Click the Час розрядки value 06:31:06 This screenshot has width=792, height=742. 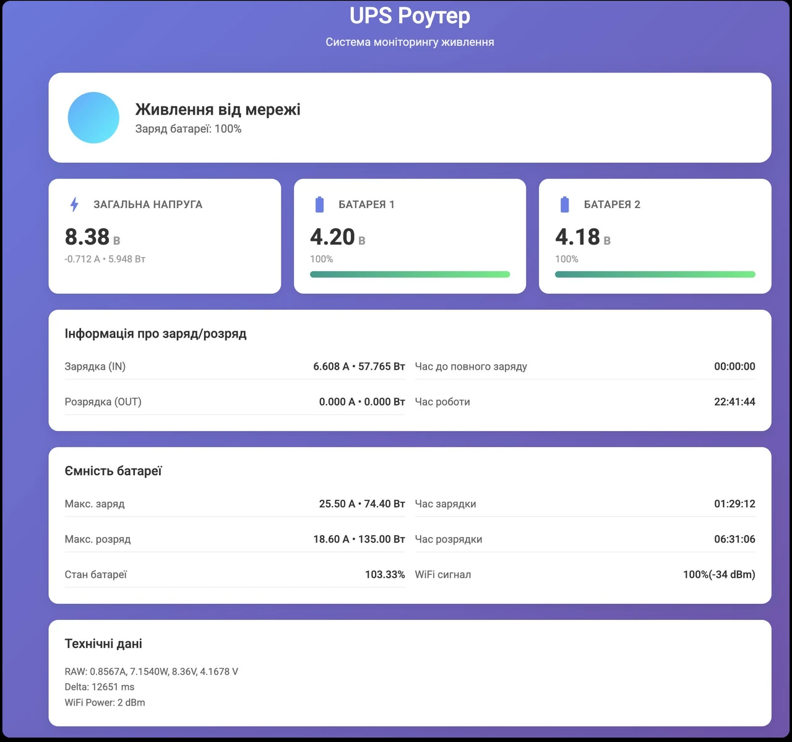[x=734, y=539]
